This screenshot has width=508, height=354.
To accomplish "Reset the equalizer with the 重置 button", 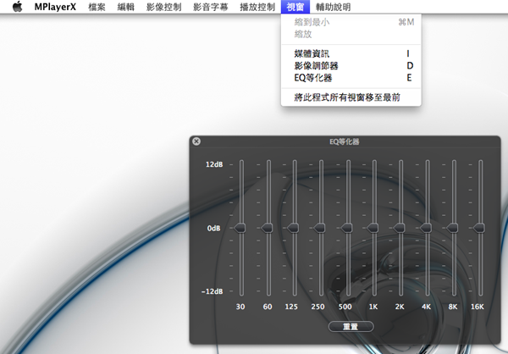I will click(351, 326).
